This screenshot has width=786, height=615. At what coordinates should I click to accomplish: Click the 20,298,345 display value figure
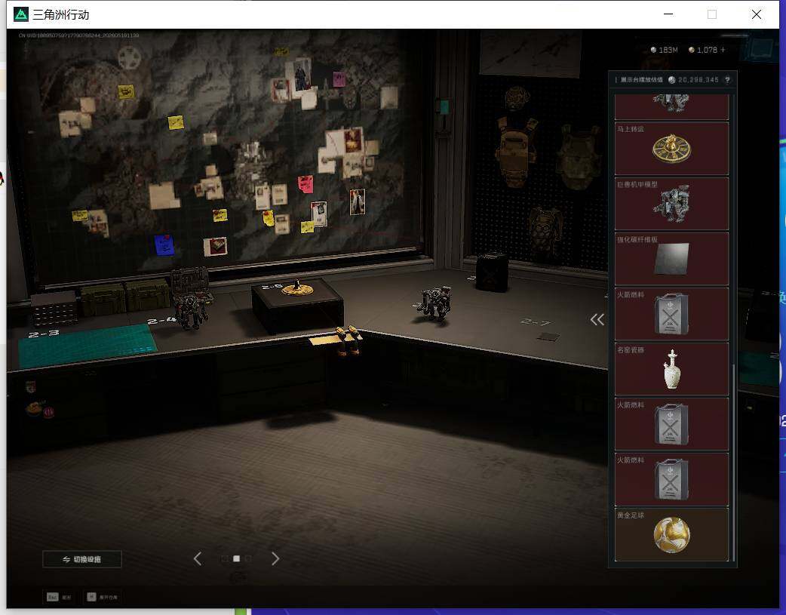pyautogui.click(x=698, y=80)
